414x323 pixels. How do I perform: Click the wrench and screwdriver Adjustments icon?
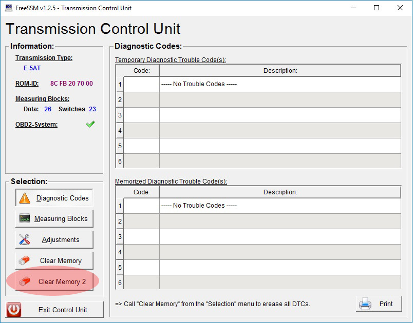point(25,239)
